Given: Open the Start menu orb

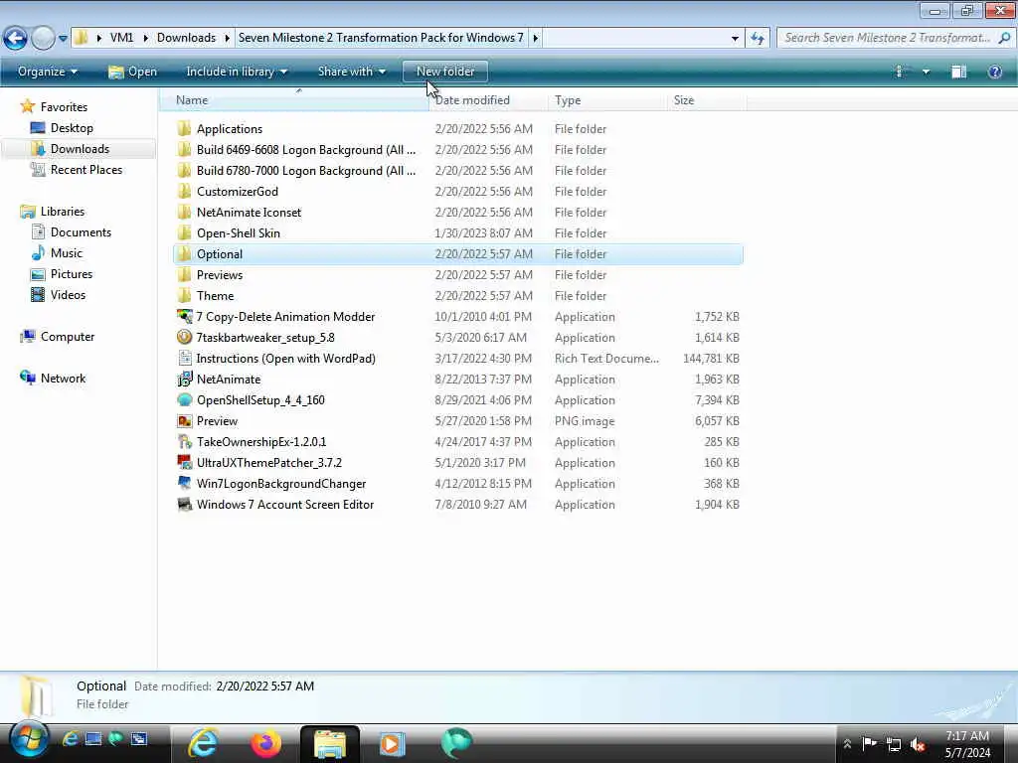Looking at the screenshot, I should 29,739.
